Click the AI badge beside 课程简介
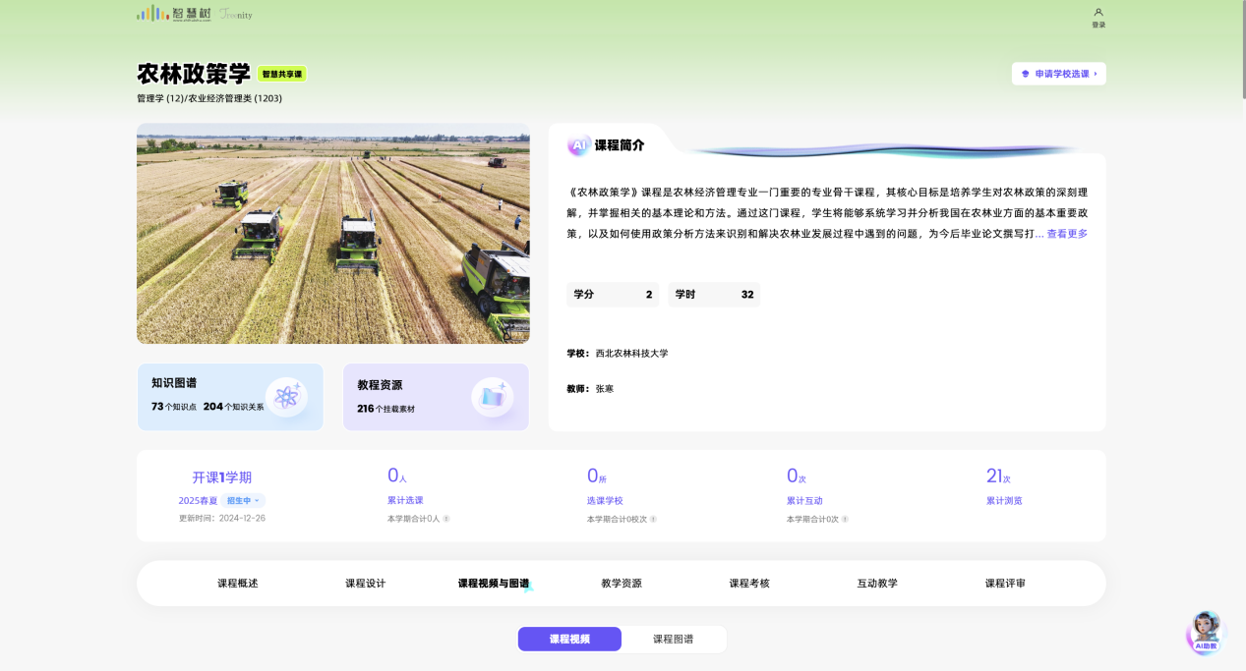Image resolution: width=1246 pixels, height=671 pixels. click(x=579, y=145)
